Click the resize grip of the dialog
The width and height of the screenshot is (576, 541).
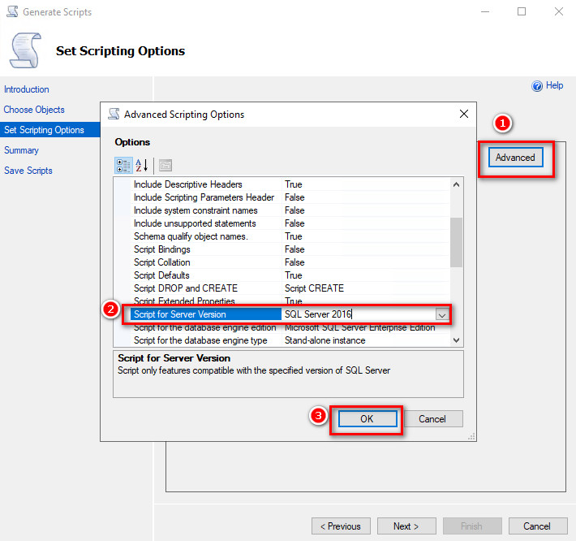472,436
